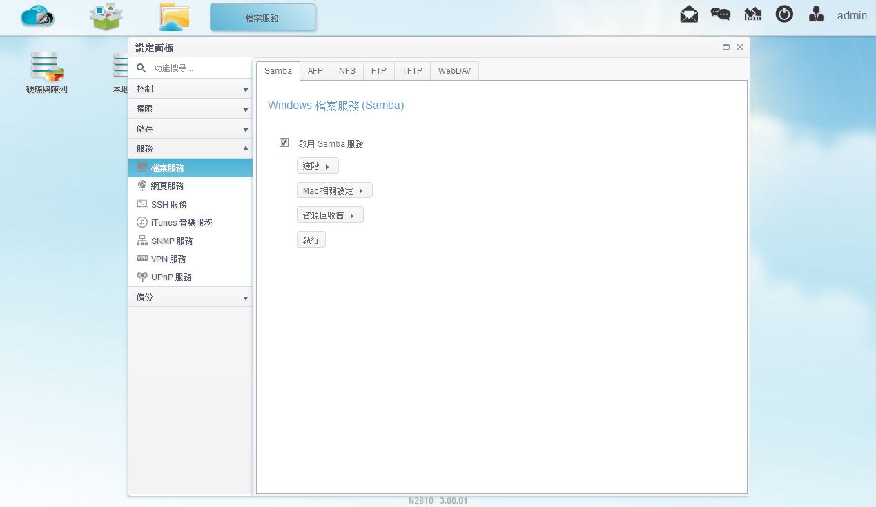Image resolution: width=876 pixels, height=507 pixels.
Task: Maximize the 設定面板 window
Action: pyautogui.click(x=726, y=47)
